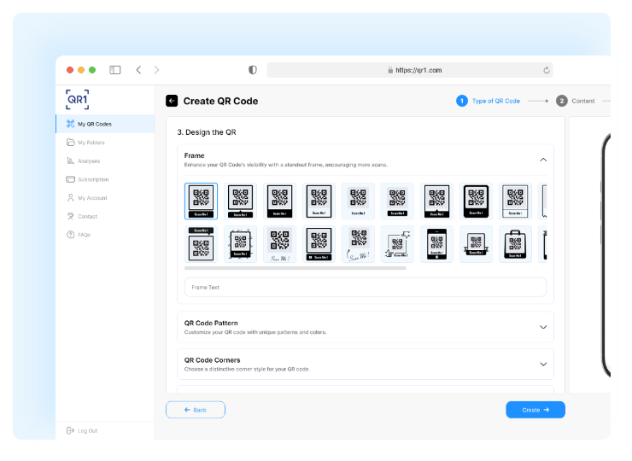Select the smartphone-shaped frame thumbnail

click(x=436, y=244)
